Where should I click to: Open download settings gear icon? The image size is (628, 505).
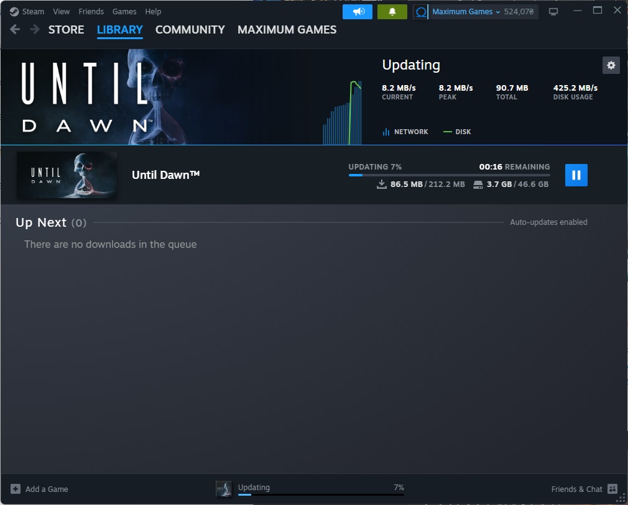point(611,65)
